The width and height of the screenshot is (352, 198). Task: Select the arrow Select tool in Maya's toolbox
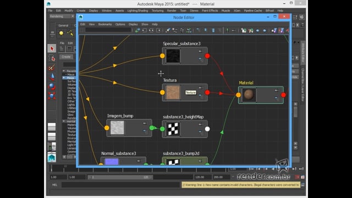(52, 48)
